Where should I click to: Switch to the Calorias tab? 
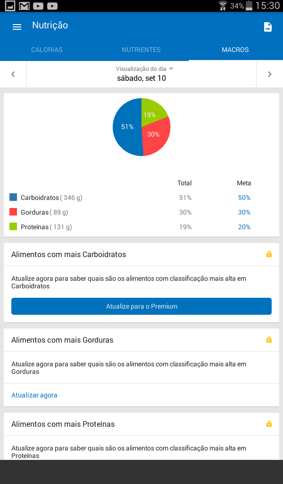click(x=47, y=50)
